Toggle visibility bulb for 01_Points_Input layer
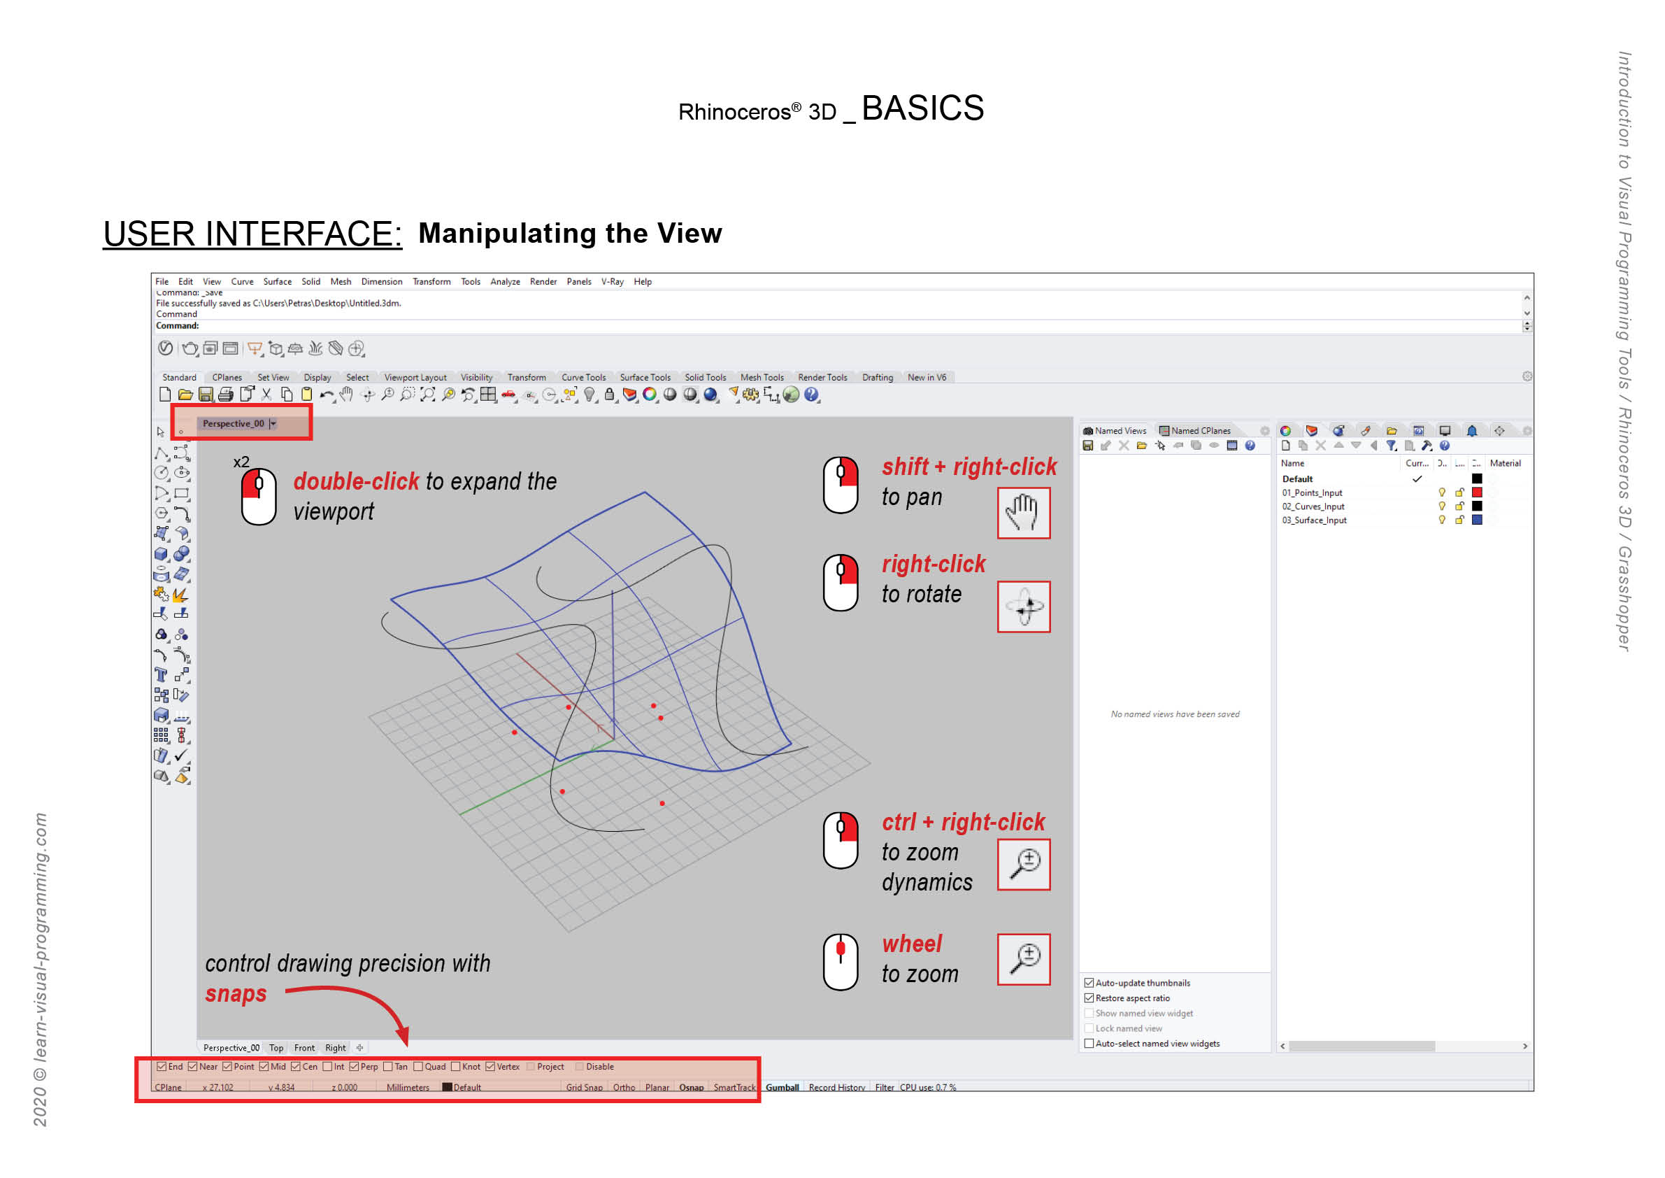Screen dimensions: 1665x1178 click(1443, 492)
